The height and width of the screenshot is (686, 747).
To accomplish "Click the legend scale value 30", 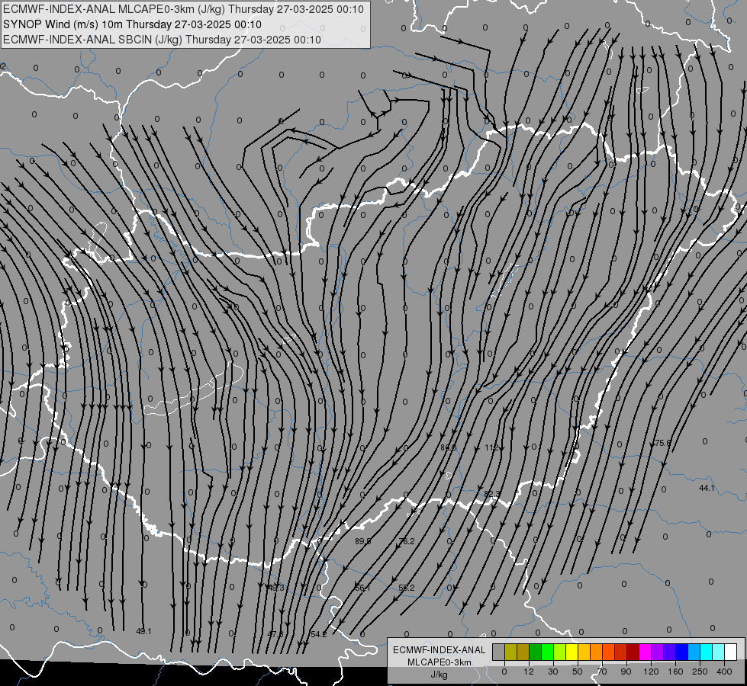I will 553,672.
